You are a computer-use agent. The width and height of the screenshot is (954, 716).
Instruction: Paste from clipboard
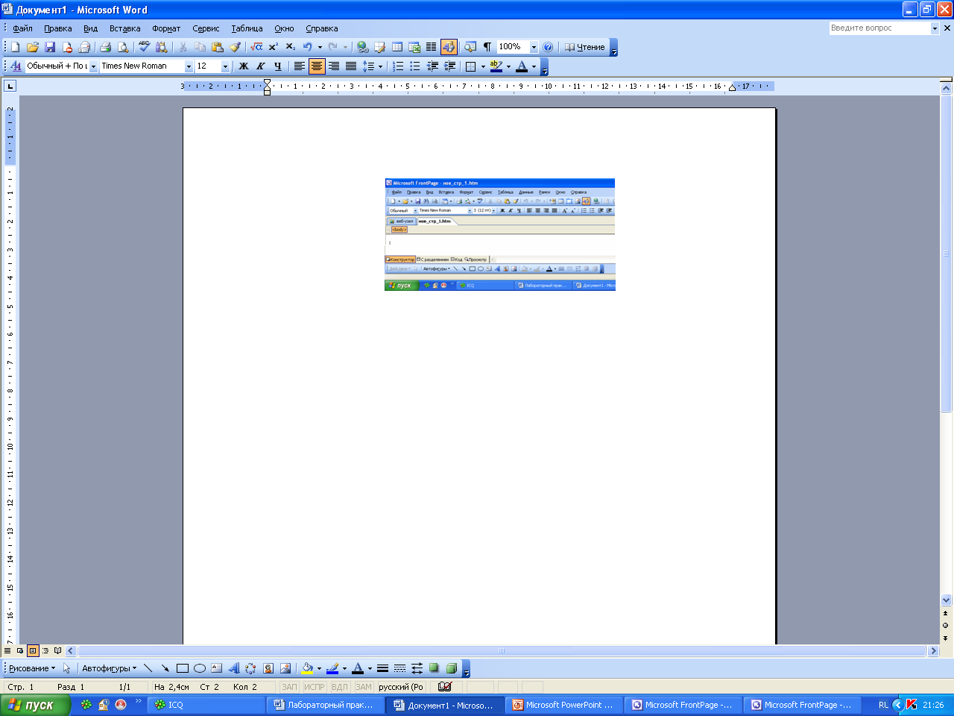218,47
